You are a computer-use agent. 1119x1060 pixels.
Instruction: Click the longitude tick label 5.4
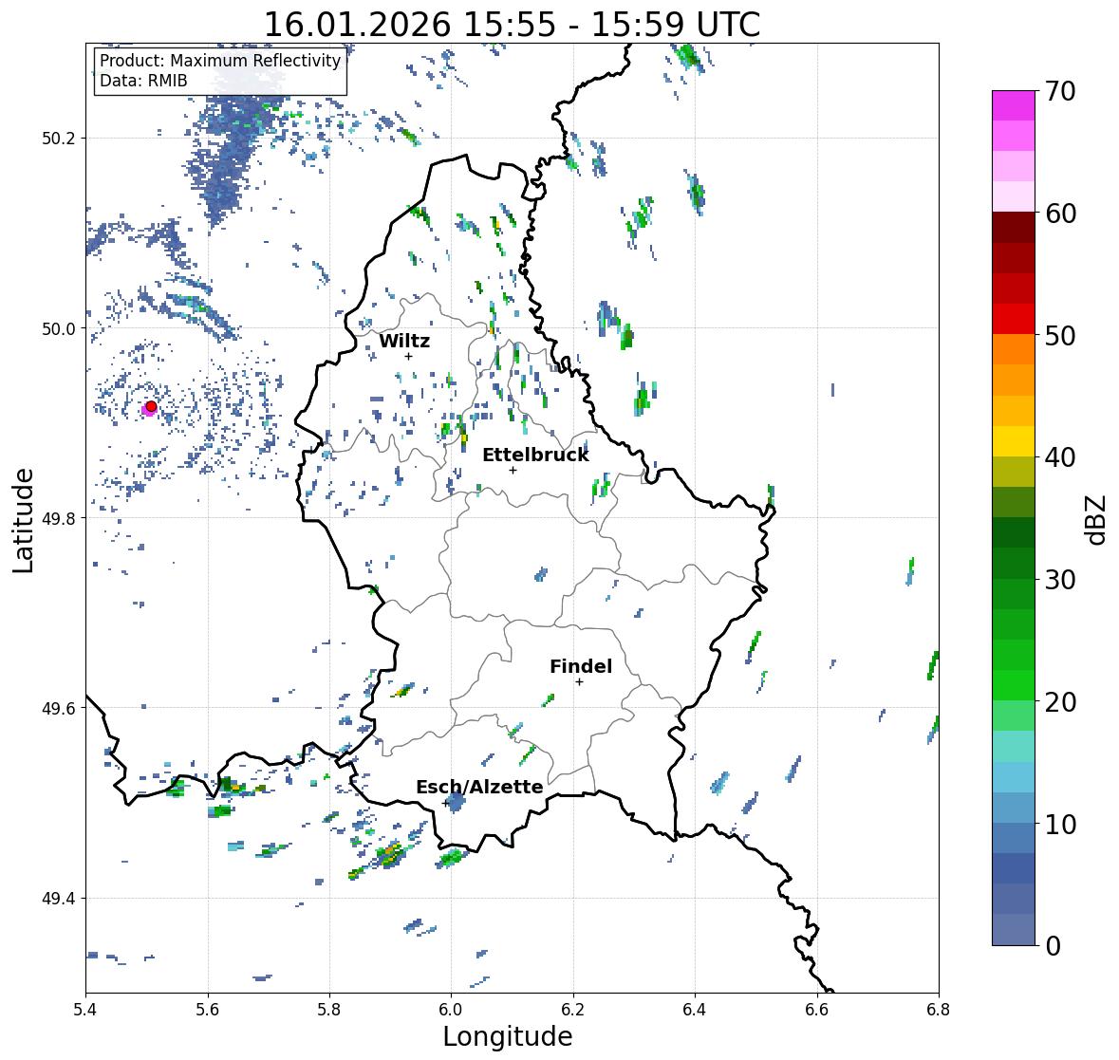click(85, 1009)
